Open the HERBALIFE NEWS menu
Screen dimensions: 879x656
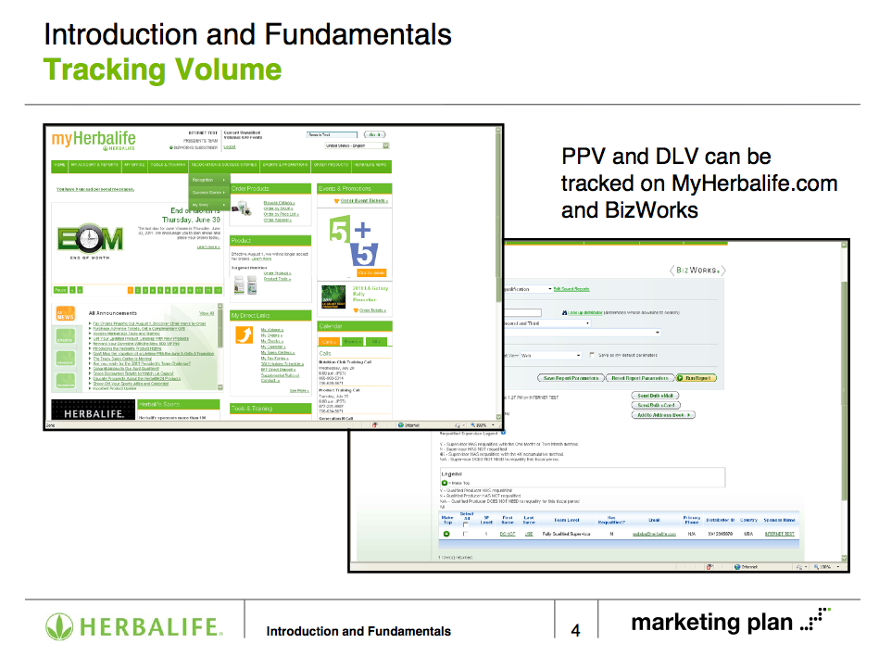pyautogui.click(x=370, y=165)
